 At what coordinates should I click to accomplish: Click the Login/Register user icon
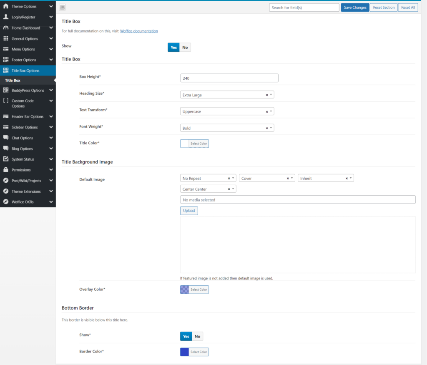pyautogui.click(x=6, y=17)
